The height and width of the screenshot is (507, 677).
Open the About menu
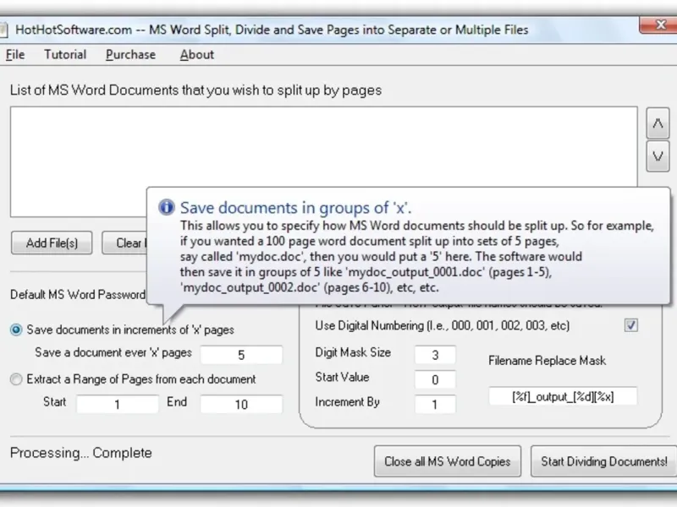click(x=197, y=55)
